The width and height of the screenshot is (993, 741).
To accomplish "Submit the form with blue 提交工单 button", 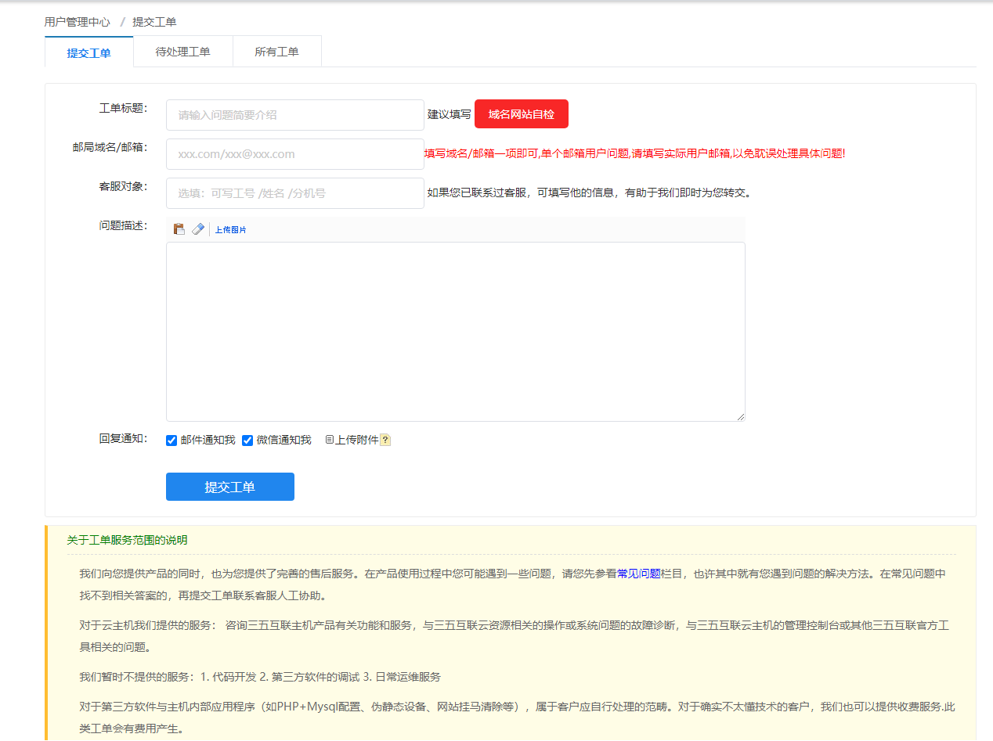I will (x=229, y=487).
